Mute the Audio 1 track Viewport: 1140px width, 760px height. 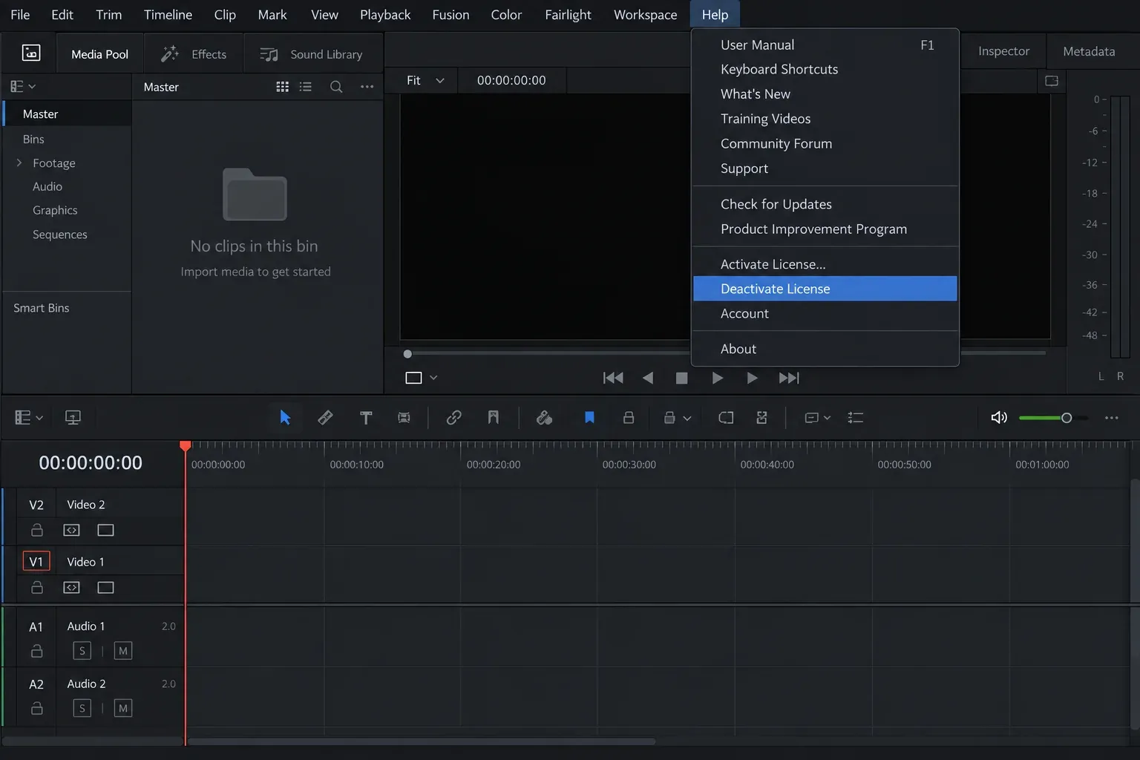coord(123,651)
